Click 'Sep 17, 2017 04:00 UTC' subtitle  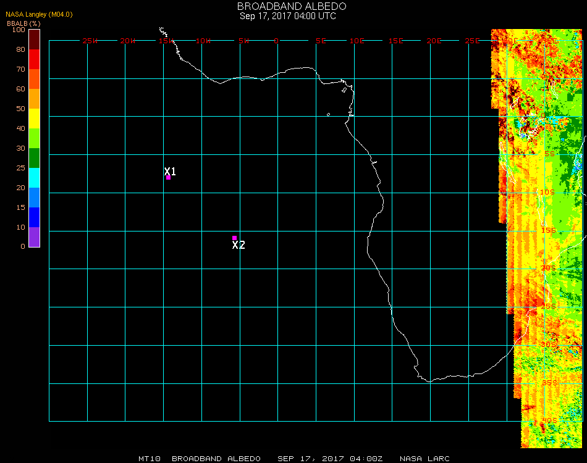(288, 16)
